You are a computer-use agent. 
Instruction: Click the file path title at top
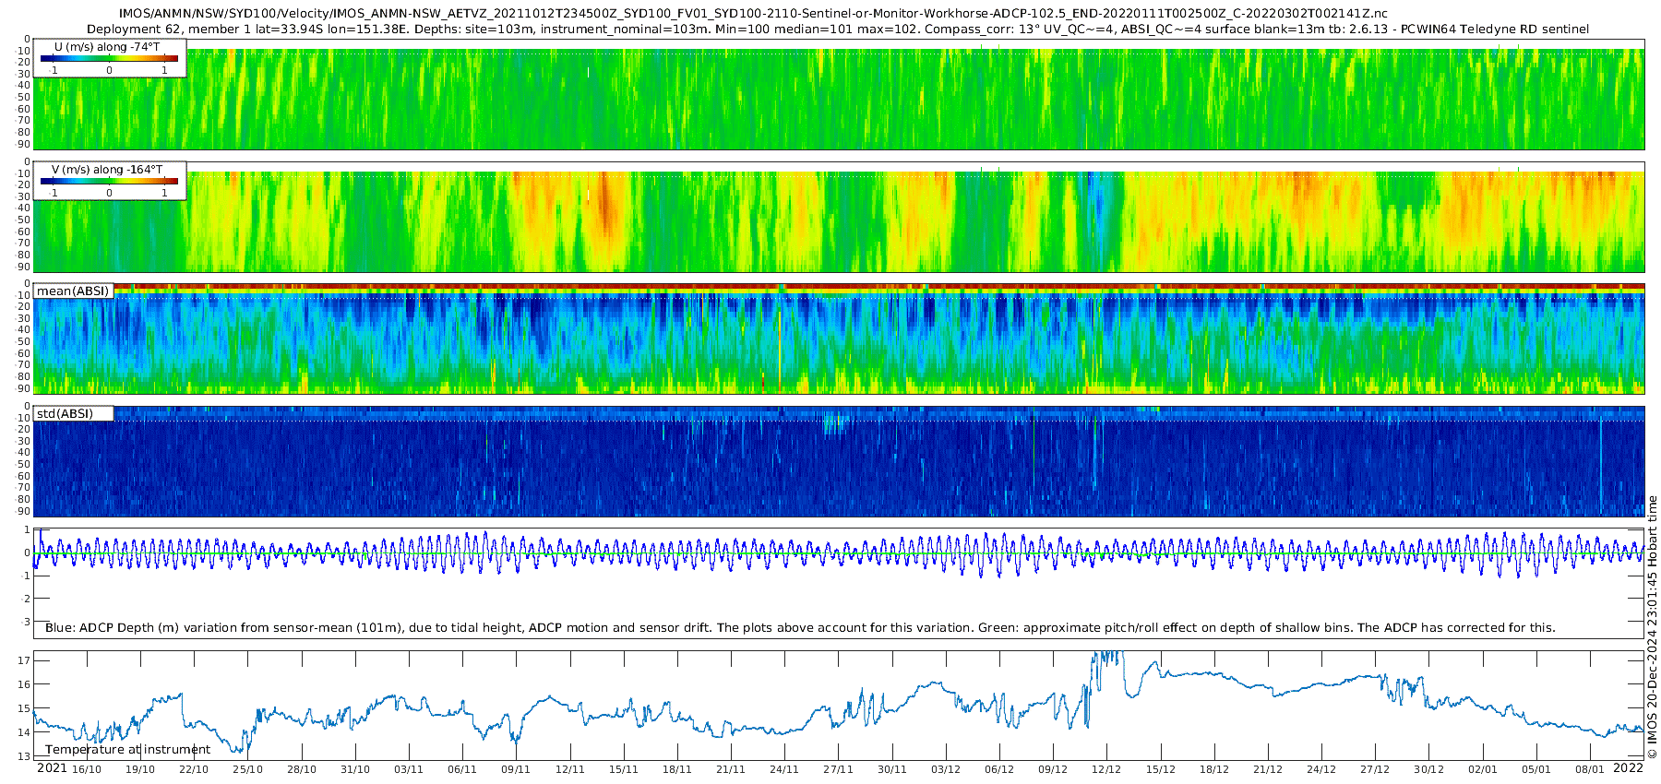pos(752,13)
